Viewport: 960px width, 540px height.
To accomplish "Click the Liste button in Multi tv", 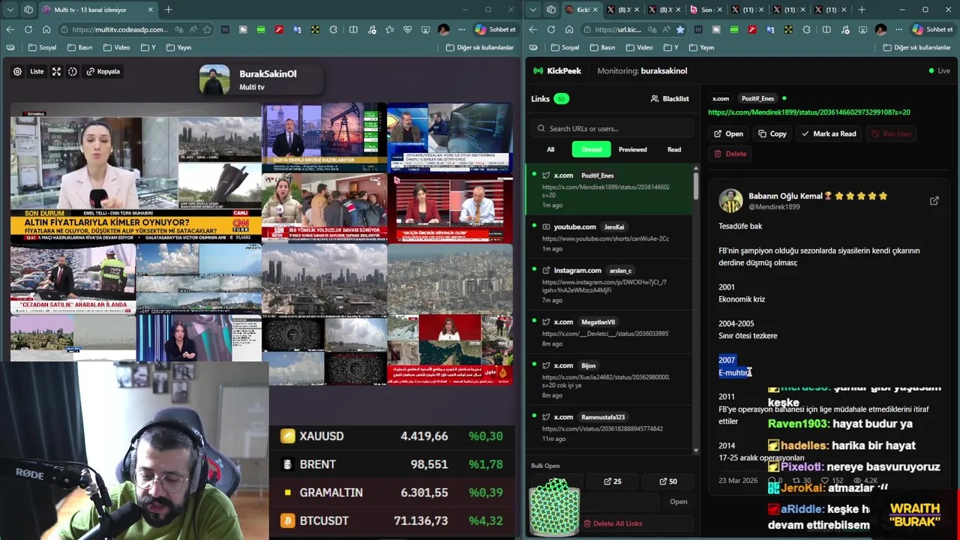I will [x=37, y=71].
